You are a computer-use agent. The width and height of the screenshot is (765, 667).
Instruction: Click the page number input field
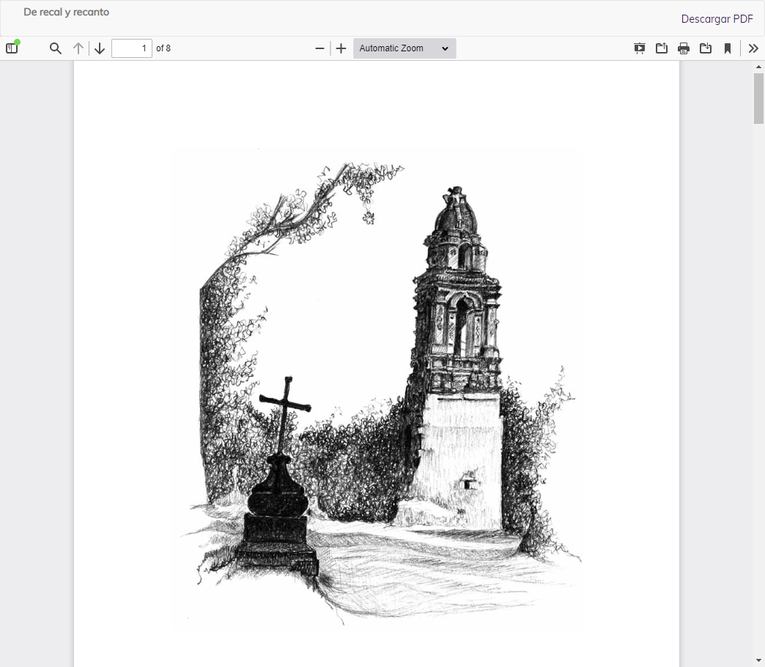tap(132, 48)
